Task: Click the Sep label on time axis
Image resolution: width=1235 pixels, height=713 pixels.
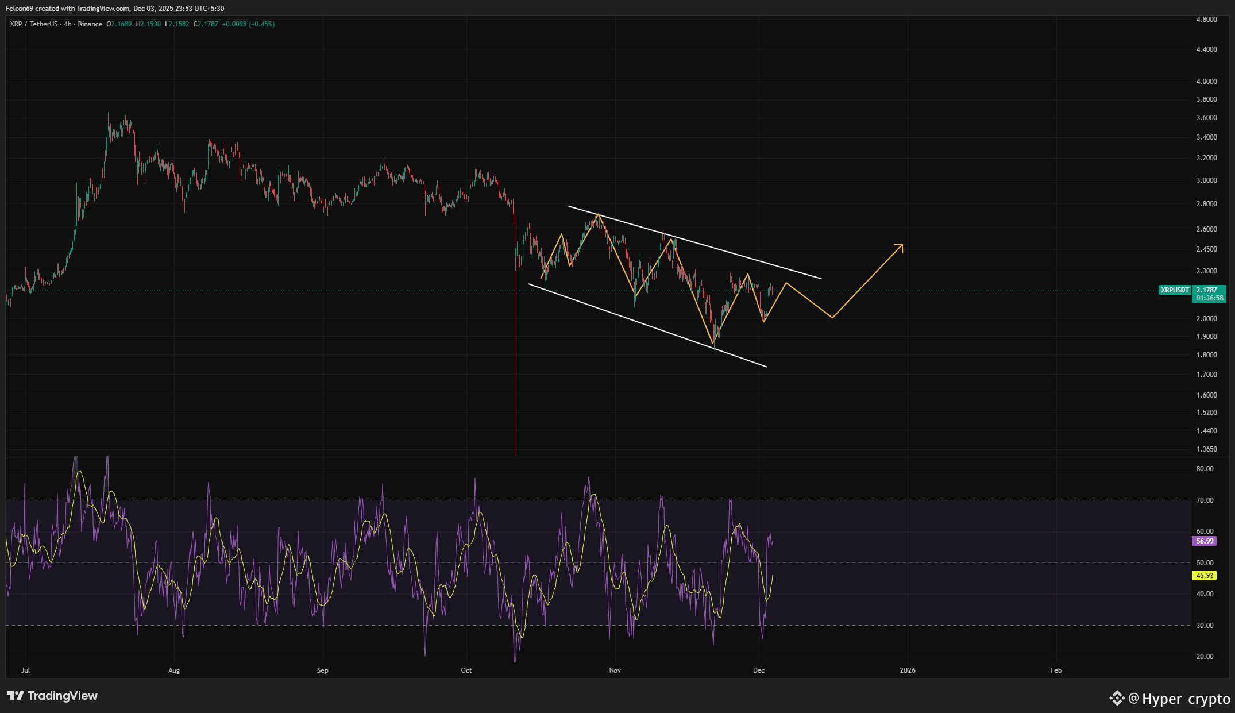Action: tap(323, 670)
